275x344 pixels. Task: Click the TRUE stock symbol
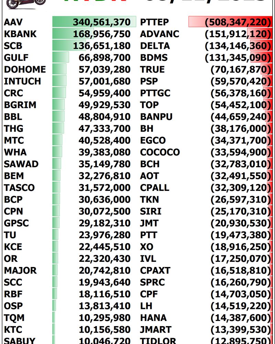152,69
